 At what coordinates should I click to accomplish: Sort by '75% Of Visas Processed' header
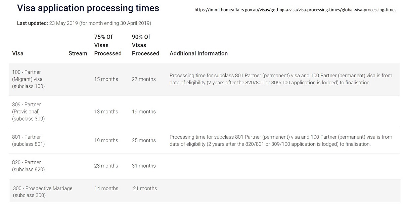pos(107,45)
